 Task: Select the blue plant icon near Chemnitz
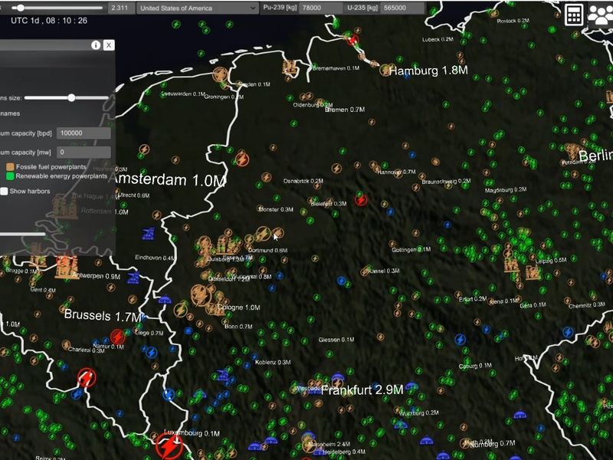pos(568,333)
